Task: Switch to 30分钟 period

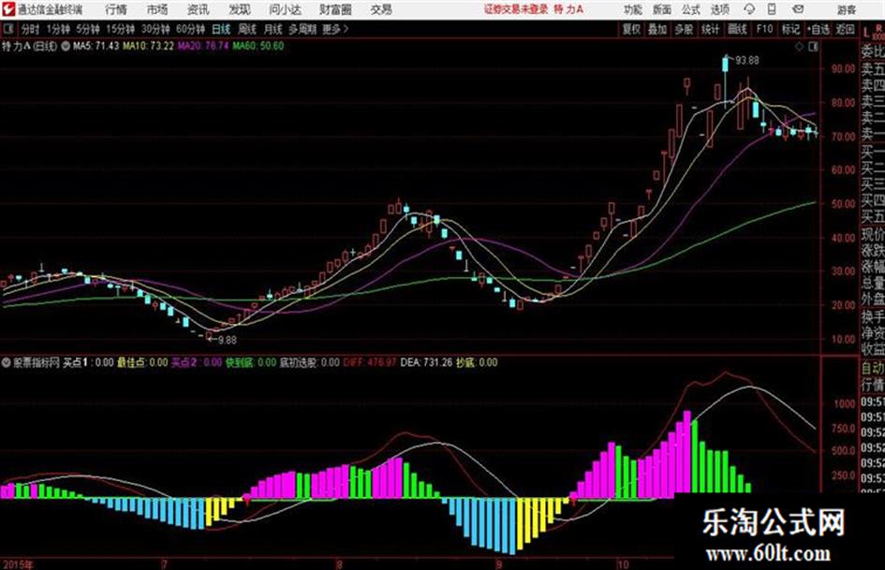Action: click(155, 29)
